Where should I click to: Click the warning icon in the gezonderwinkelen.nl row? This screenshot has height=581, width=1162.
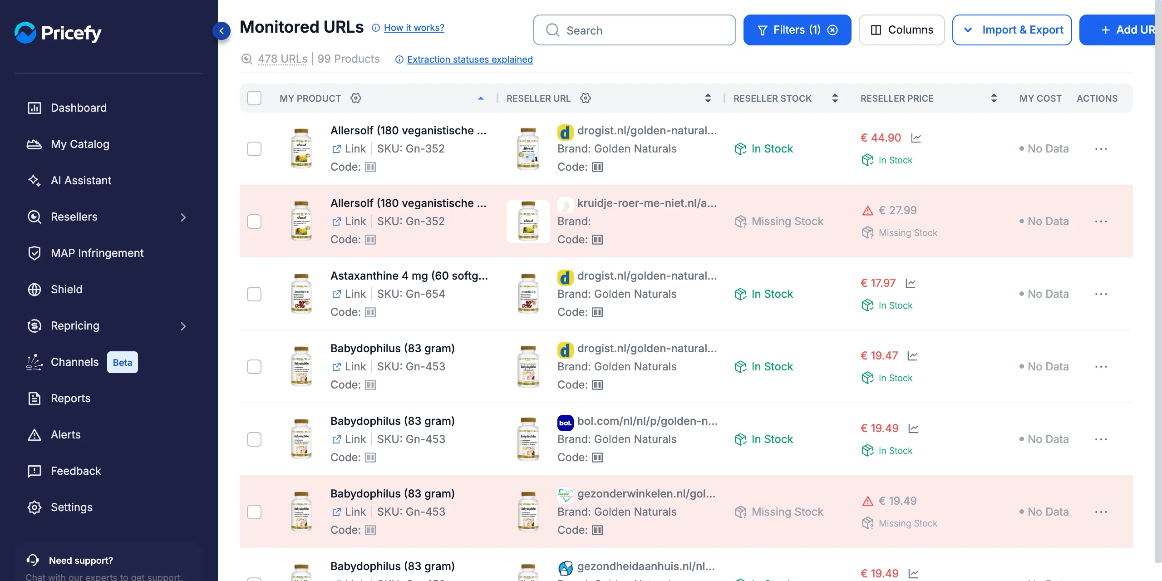867,501
